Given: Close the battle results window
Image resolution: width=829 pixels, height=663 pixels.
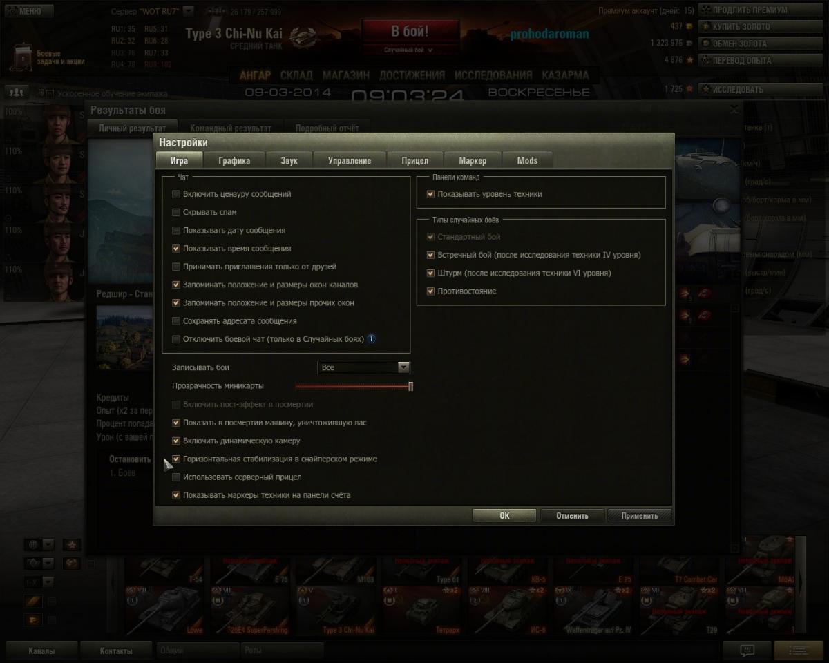Looking at the screenshot, I should pyautogui.click(x=734, y=109).
